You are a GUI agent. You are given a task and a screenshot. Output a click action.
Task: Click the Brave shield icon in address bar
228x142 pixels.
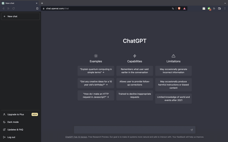click(179, 8)
